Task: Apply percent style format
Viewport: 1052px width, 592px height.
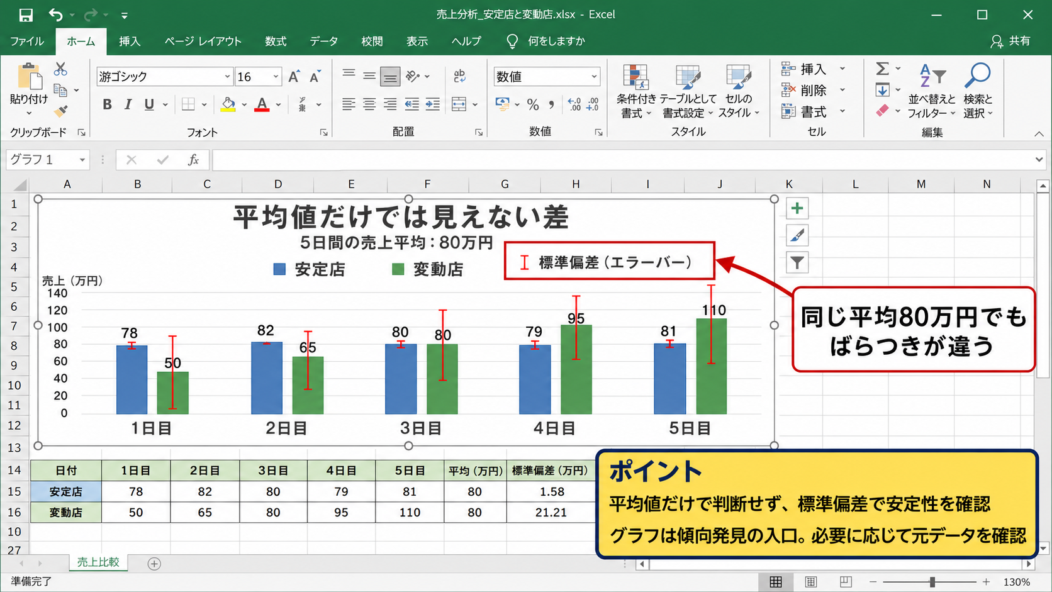Action: pos(533,104)
